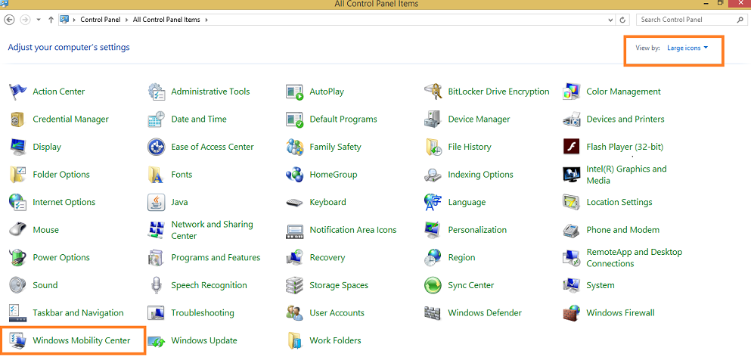751x357 pixels.
Task: Click the search magnifier icon
Action: pos(740,20)
